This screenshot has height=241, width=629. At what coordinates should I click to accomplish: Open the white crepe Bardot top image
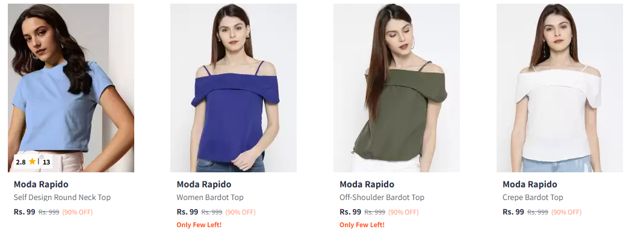tap(560, 88)
